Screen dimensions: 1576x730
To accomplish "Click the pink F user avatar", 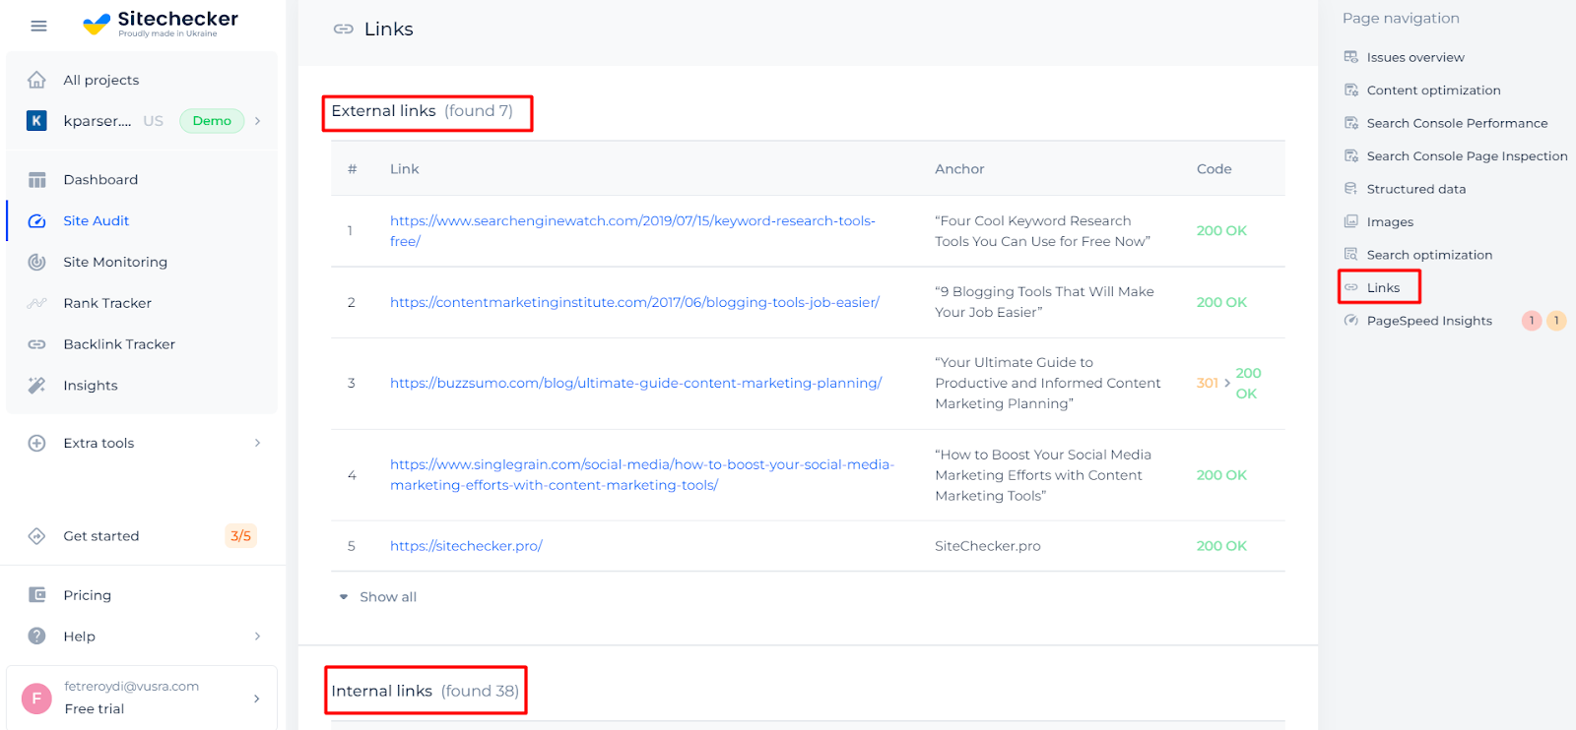I will point(36,699).
